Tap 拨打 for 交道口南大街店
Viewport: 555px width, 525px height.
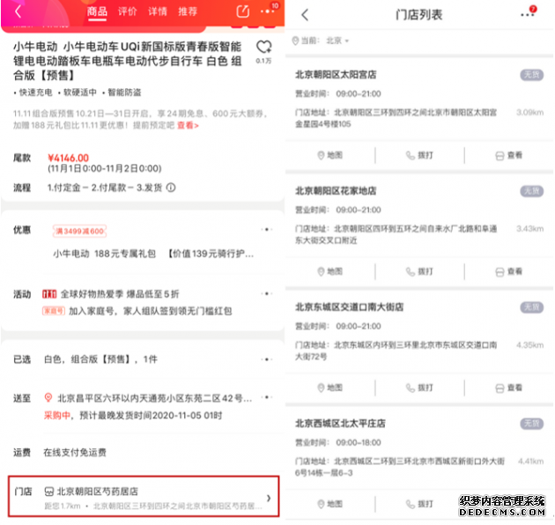(x=419, y=388)
